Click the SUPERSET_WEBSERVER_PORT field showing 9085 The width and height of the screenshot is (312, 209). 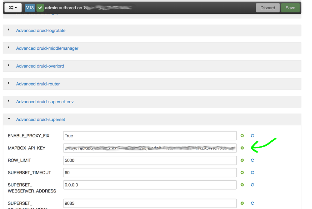pos(150,203)
